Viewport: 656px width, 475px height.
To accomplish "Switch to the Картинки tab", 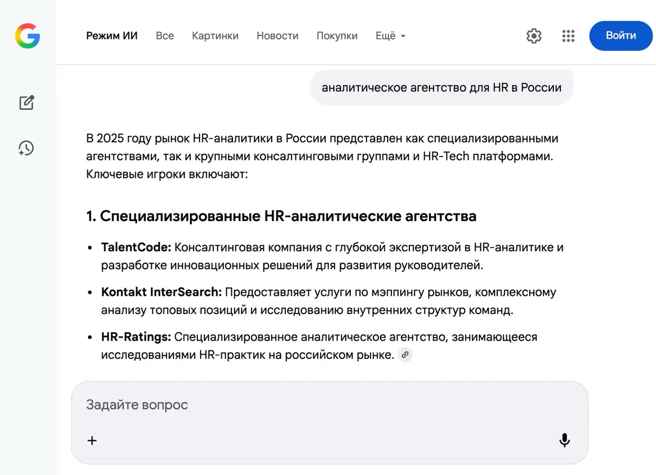I will (215, 35).
